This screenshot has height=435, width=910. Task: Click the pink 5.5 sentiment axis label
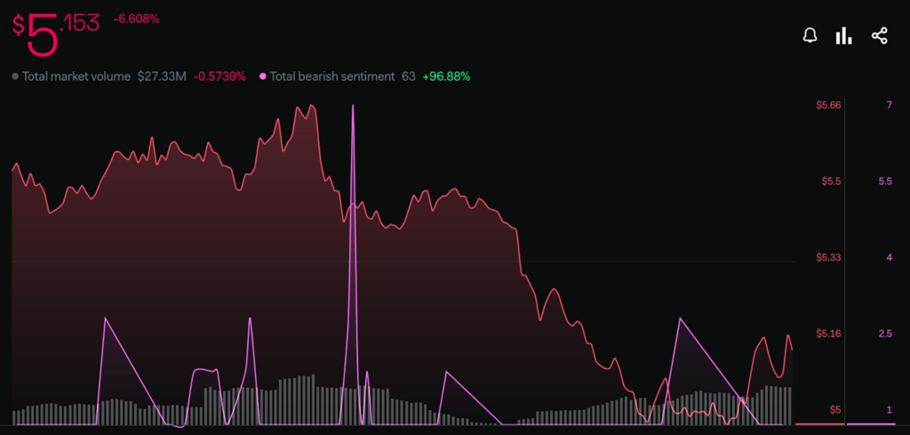pos(885,181)
